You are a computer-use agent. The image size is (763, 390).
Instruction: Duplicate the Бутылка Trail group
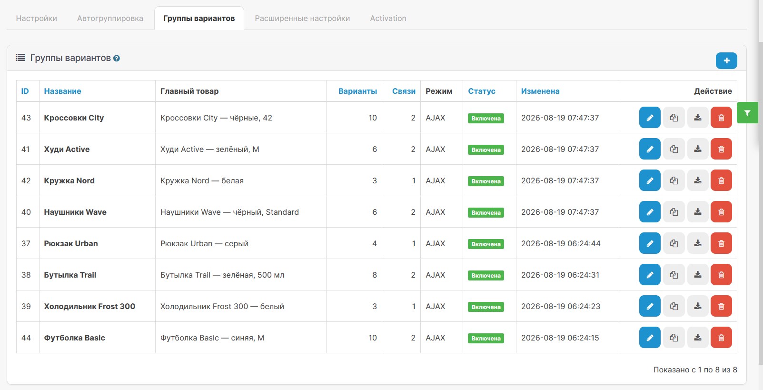(x=674, y=275)
